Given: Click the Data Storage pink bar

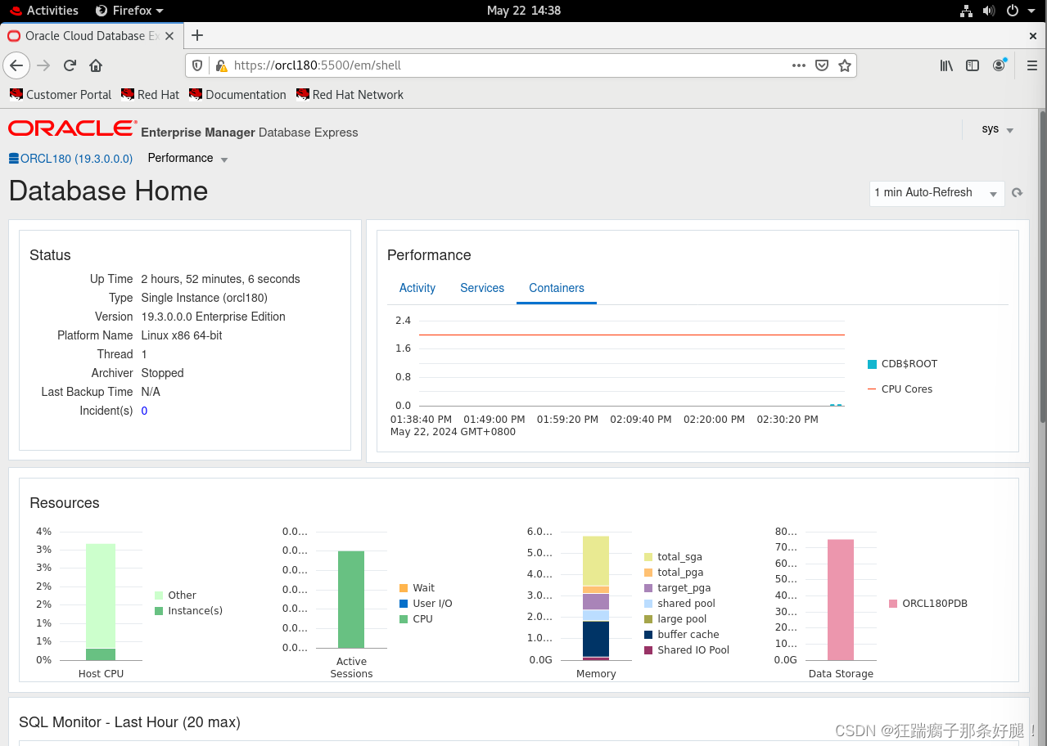Looking at the screenshot, I should pyautogui.click(x=841, y=600).
